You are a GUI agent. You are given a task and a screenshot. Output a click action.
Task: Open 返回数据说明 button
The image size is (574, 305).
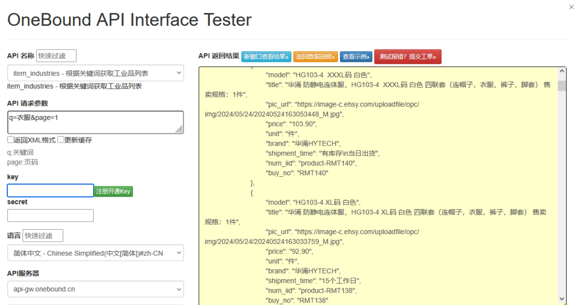tap(315, 57)
